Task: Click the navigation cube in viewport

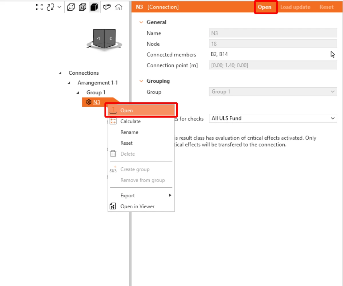Action: [x=104, y=39]
